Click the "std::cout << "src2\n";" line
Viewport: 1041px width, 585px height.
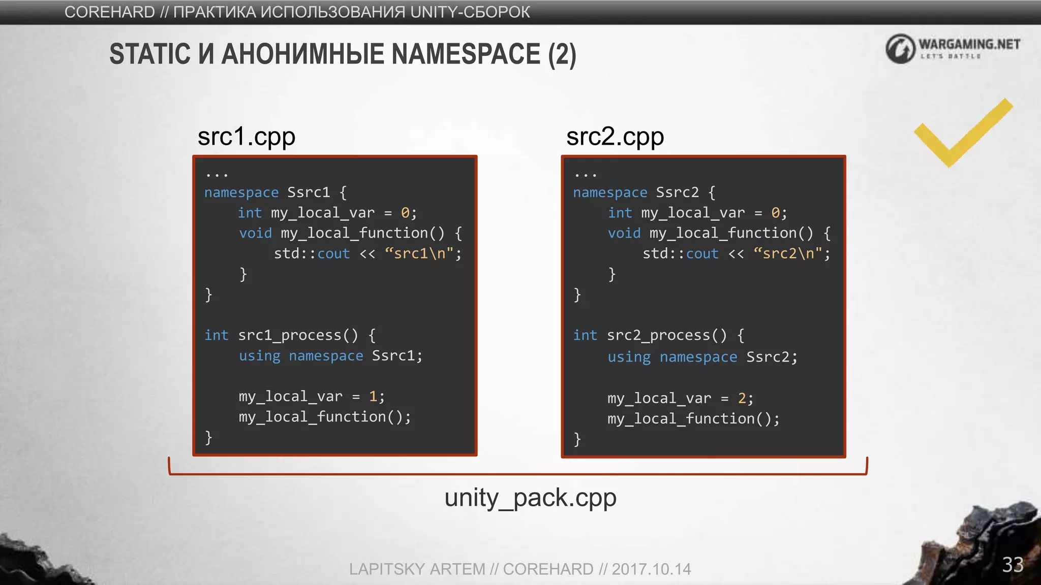pyautogui.click(x=737, y=253)
